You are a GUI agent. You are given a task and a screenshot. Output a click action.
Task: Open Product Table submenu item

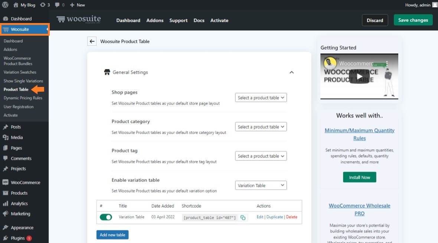(16, 90)
